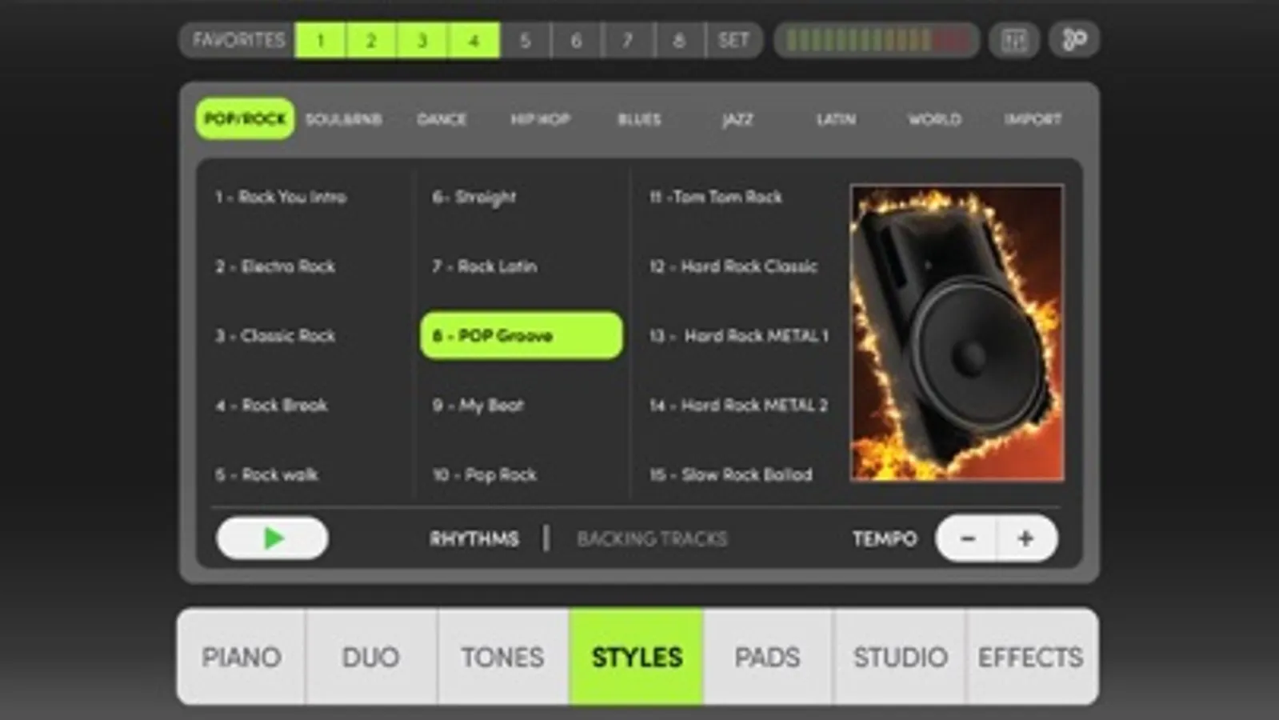
Task: Click the SET favorites button
Action: [x=733, y=40]
